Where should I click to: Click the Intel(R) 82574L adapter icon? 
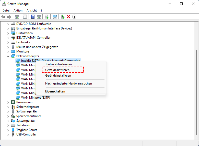(18, 61)
